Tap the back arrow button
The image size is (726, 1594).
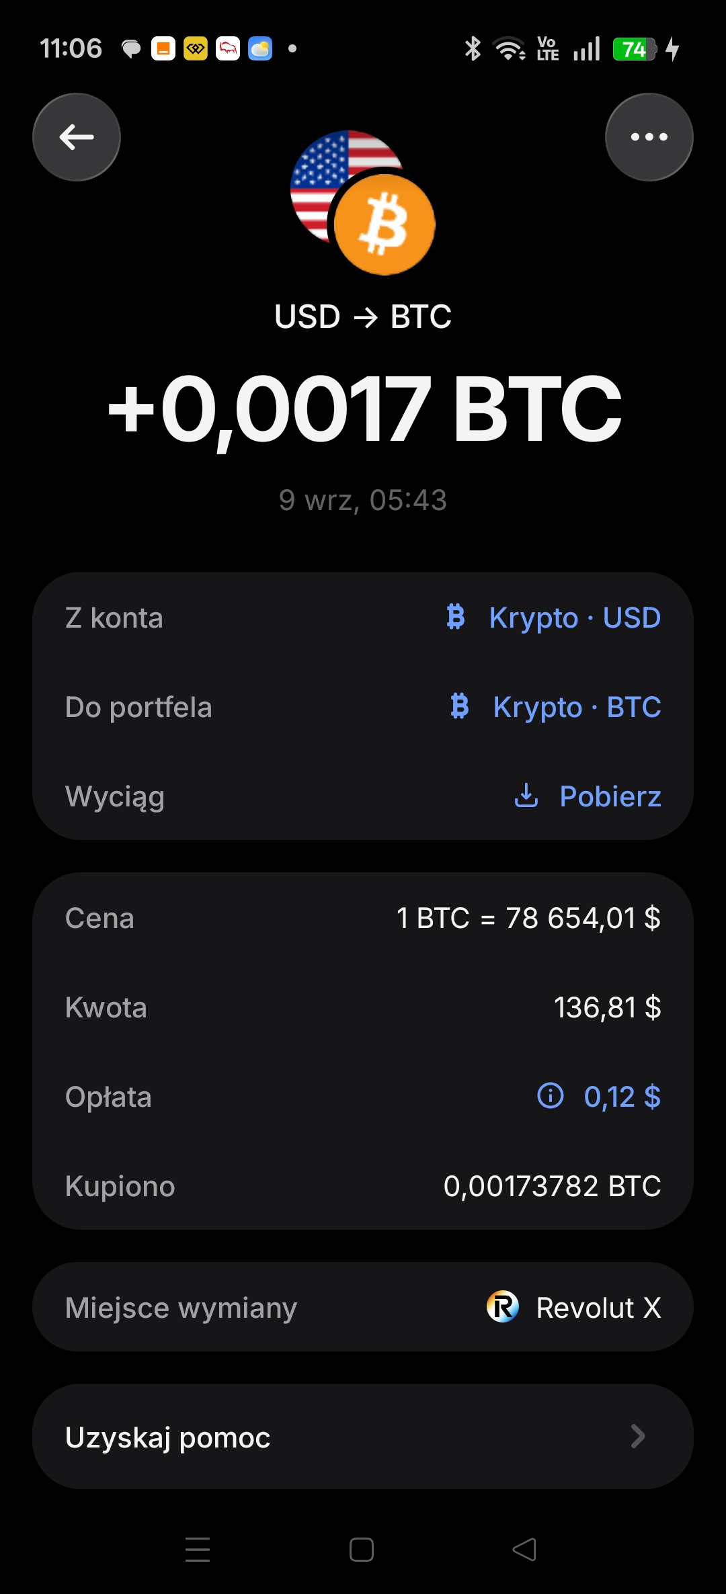tap(77, 137)
